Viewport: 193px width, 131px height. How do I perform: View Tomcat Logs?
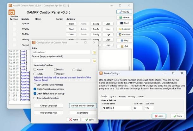point(108,45)
